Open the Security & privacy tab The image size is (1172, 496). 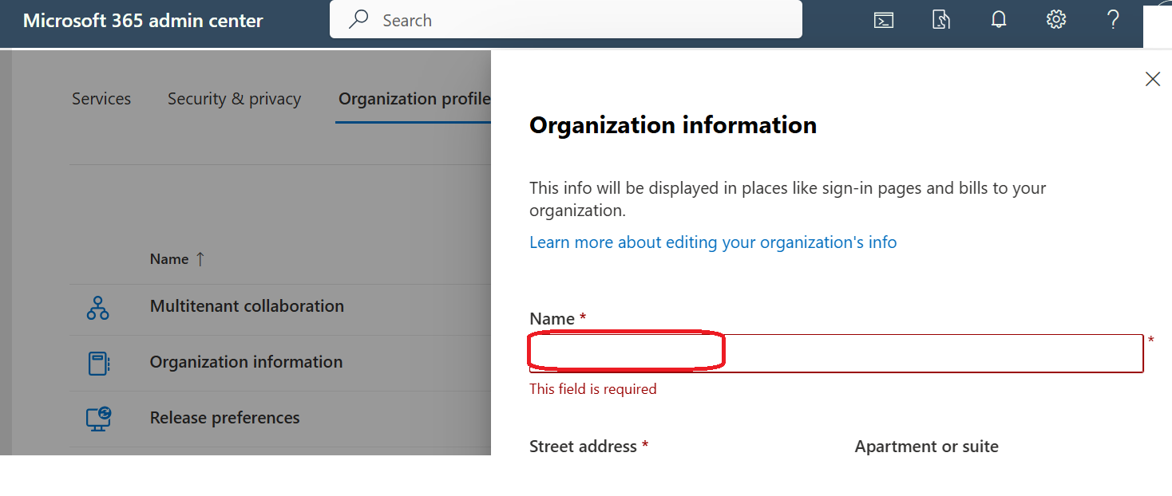pos(234,98)
